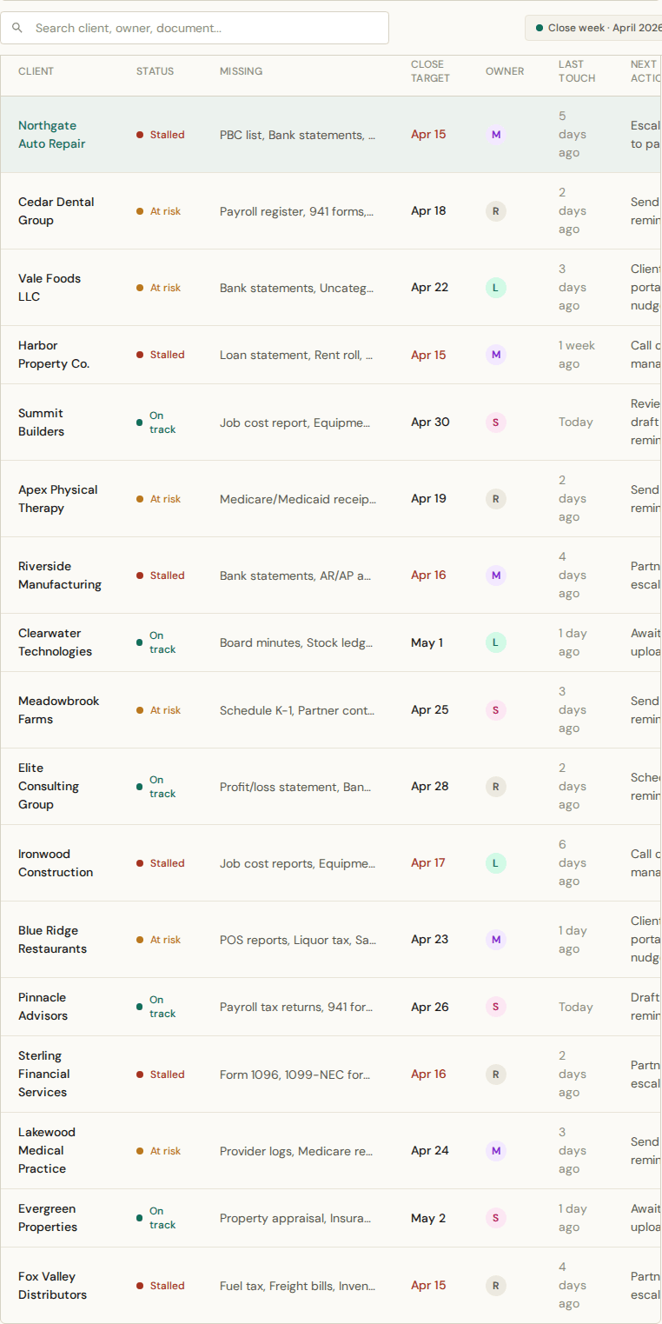Select the Lakewood Medical Practice client

click(x=47, y=1151)
